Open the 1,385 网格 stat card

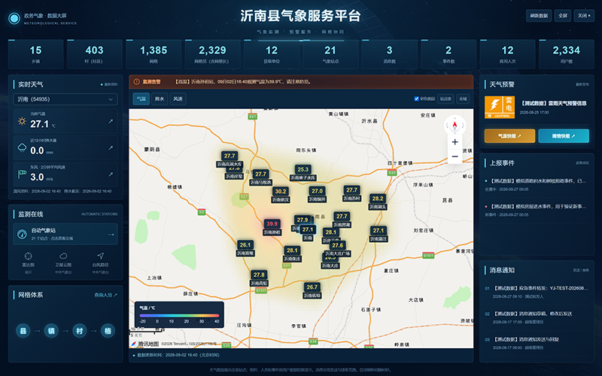click(x=154, y=54)
